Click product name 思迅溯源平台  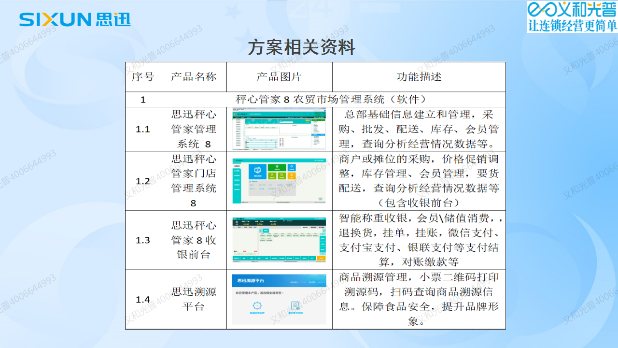coord(194,299)
